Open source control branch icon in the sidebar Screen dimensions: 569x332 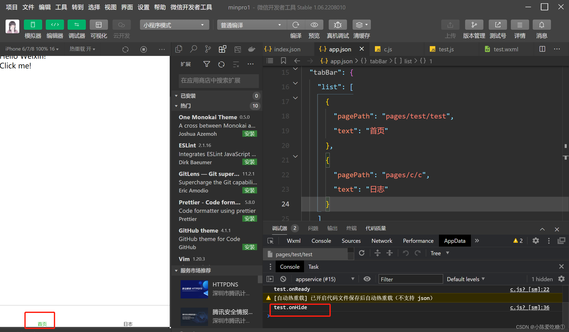click(x=208, y=49)
